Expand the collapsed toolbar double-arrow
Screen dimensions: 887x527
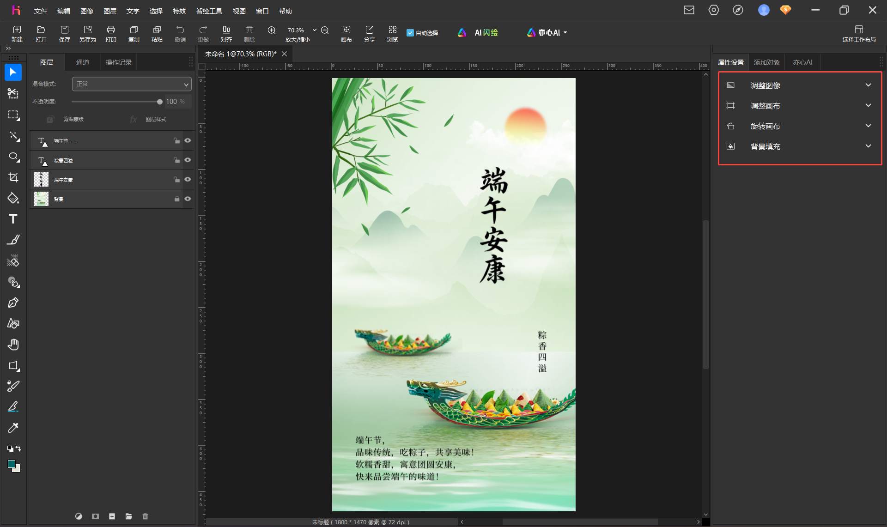pyautogui.click(x=8, y=48)
